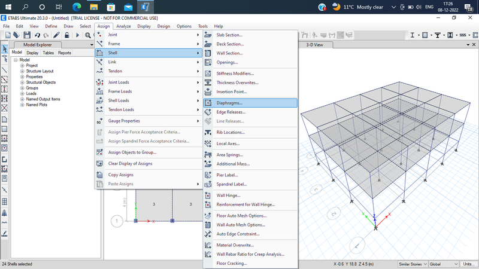Image resolution: width=479 pixels, height=269 pixels.
Task: Click the Insertion Point icon
Action: [x=208, y=92]
